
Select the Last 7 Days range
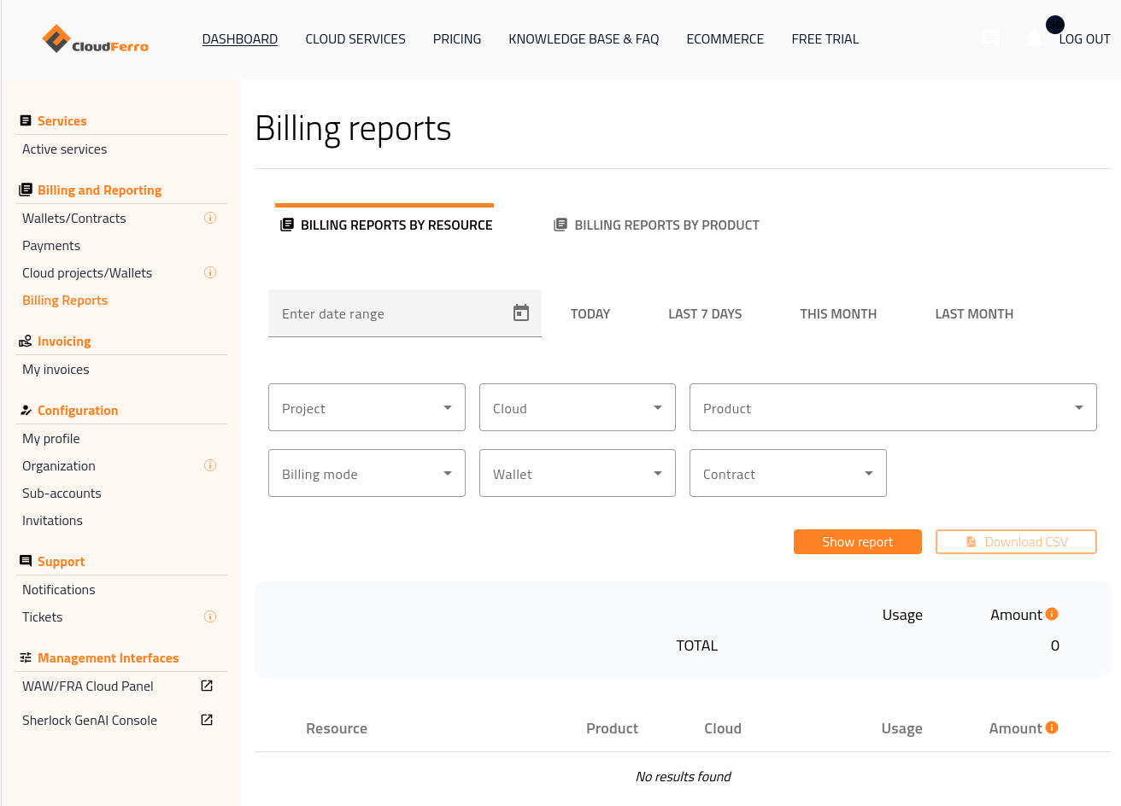705,314
